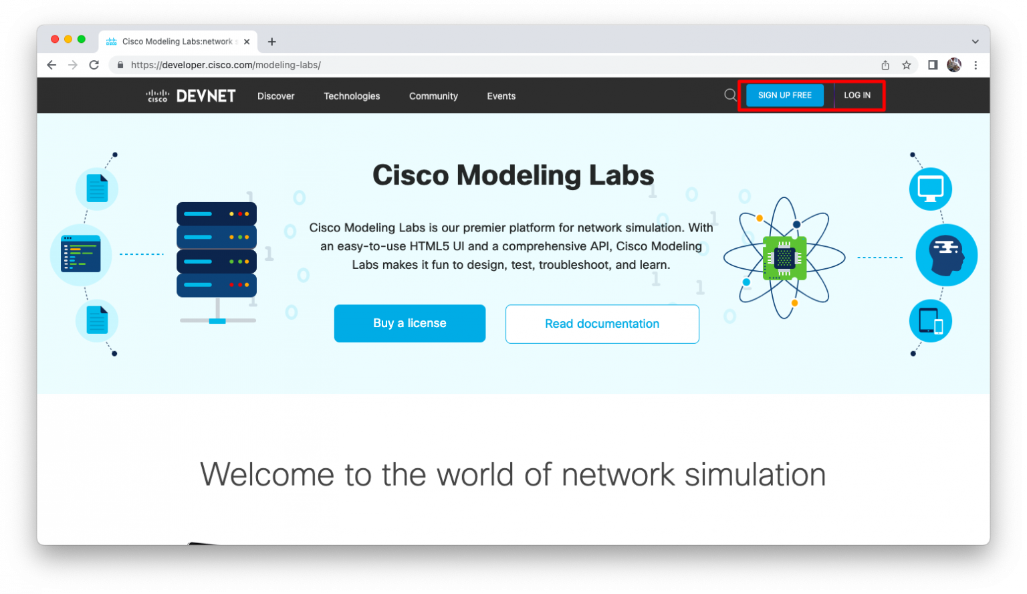The width and height of the screenshot is (1027, 594).
Task: Open the Discover menu
Action: click(275, 96)
